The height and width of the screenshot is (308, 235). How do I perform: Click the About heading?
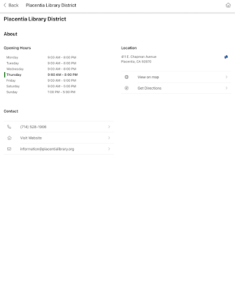[10, 34]
